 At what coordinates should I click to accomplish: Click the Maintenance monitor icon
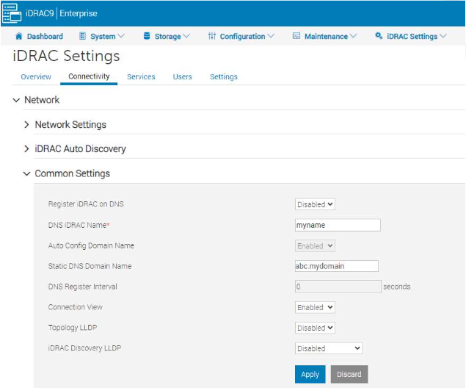[x=296, y=36]
